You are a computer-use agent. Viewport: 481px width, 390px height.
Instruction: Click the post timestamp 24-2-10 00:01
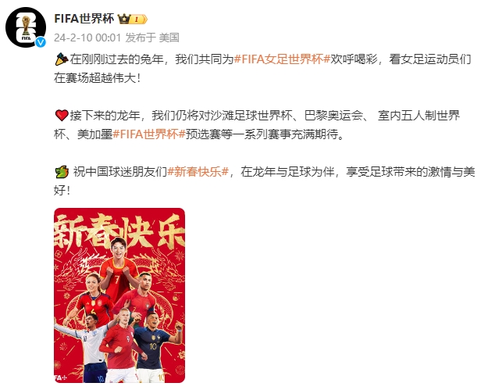coord(87,38)
